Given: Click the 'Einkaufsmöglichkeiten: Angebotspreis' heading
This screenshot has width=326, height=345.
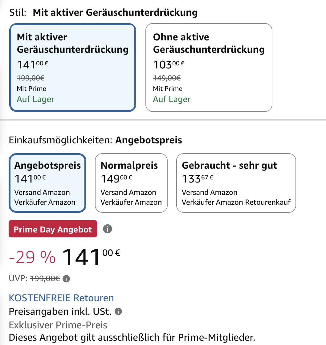Looking at the screenshot, I should click(x=96, y=140).
